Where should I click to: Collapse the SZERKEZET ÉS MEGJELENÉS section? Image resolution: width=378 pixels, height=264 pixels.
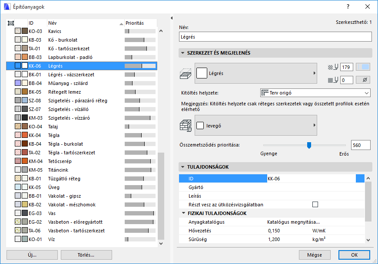pos(183,53)
